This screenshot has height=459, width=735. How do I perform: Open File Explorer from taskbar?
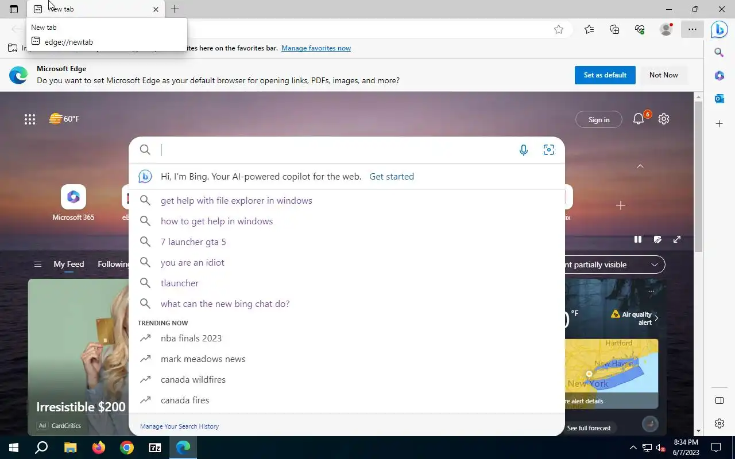pyautogui.click(x=70, y=448)
